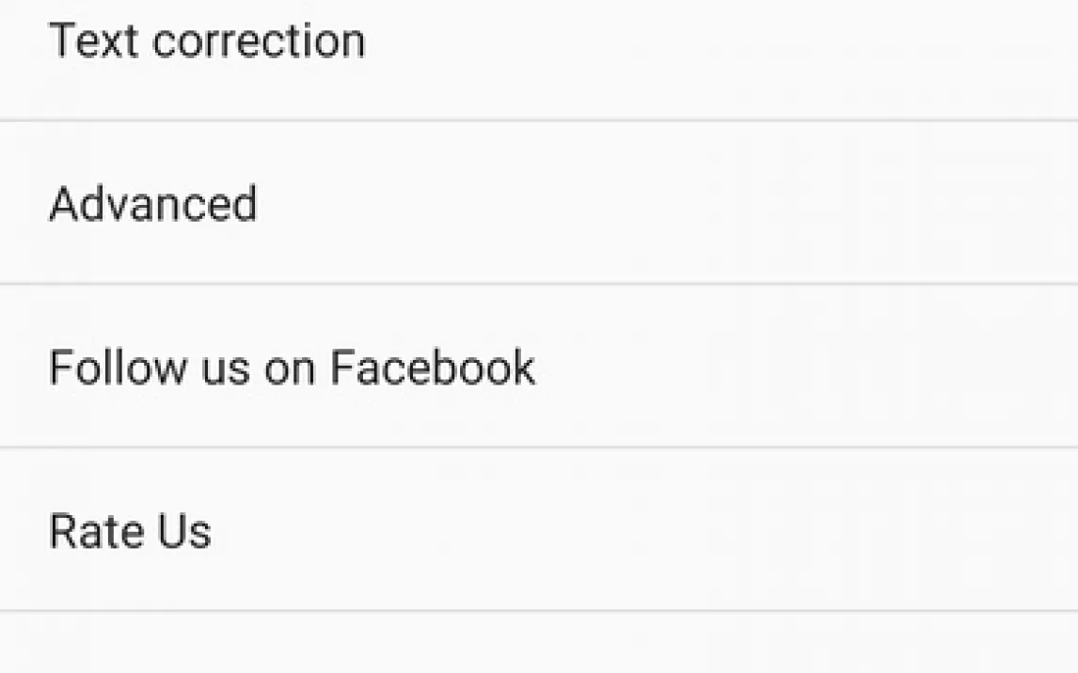
Task: Select the Rate Us option
Action: tap(130, 531)
